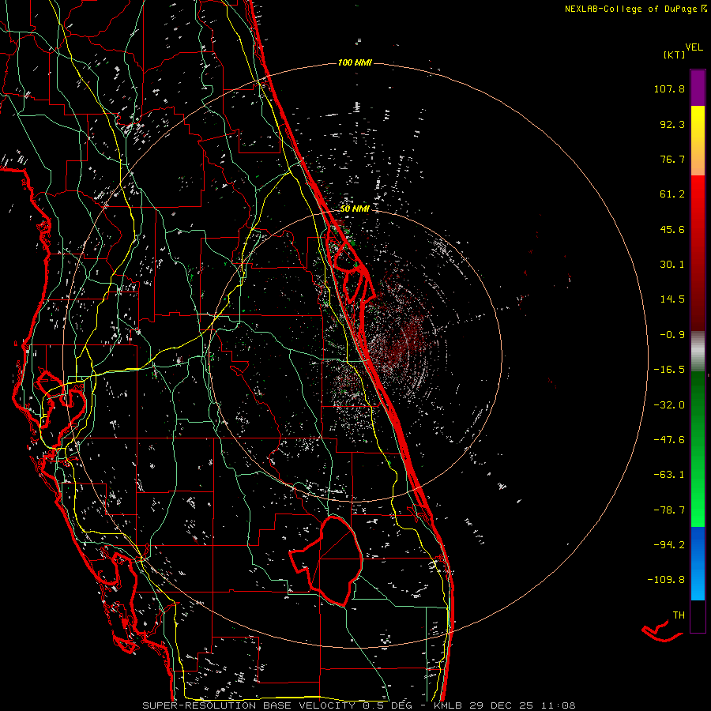Click the TH threshold label
Screen dimensions: 711x711
click(x=679, y=615)
